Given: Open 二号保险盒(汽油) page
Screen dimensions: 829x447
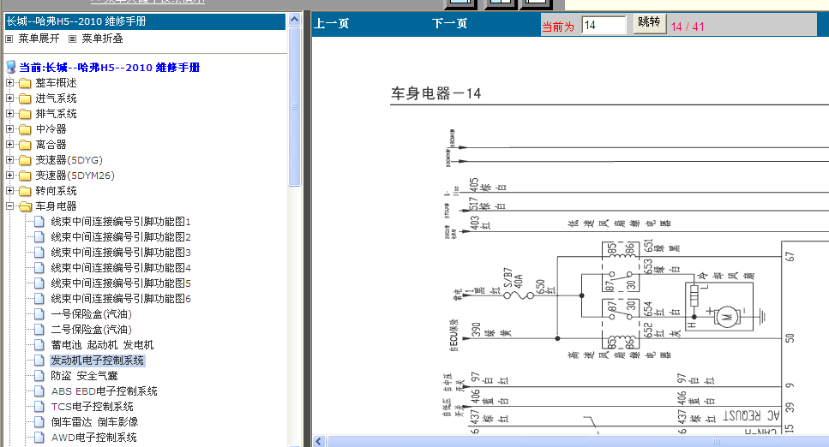Looking at the screenshot, I should coord(91,330).
